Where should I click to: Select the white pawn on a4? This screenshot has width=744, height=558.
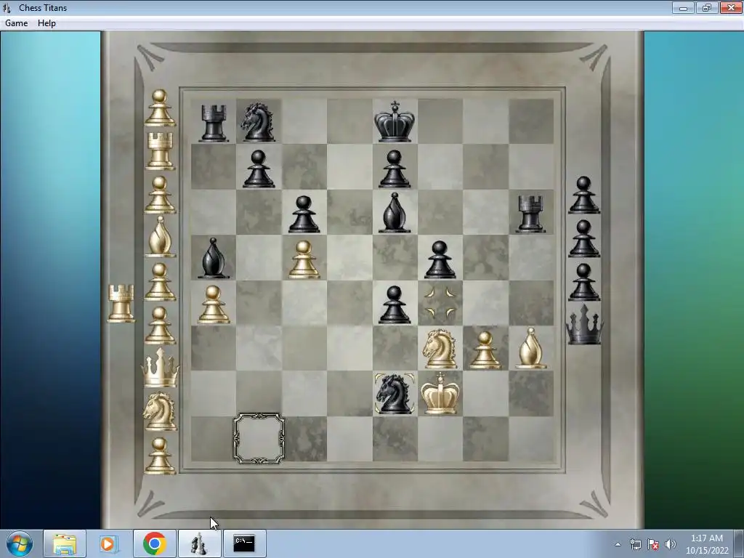click(x=214, y=304)
